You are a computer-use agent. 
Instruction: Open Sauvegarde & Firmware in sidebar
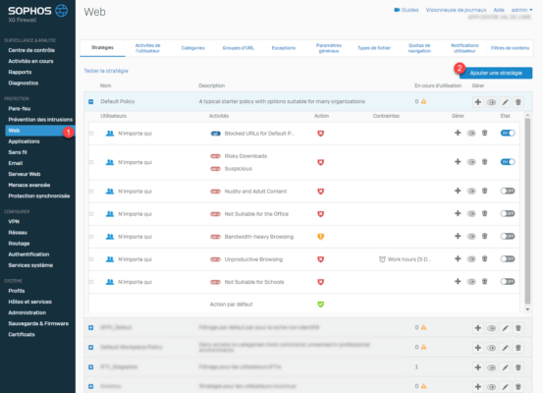click(38, 323)
